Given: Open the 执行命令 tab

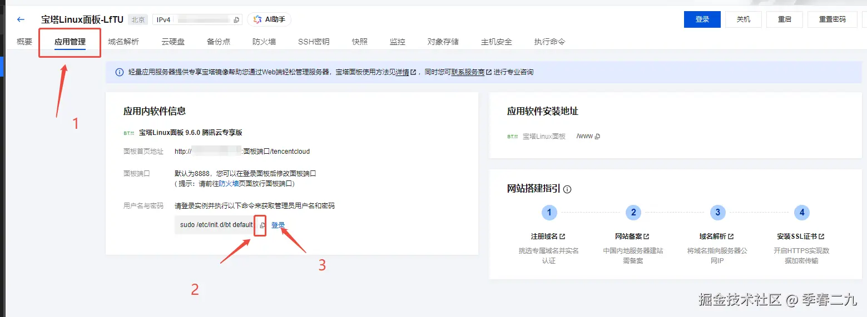Looking at the screenshot, I should pos(550,42).
